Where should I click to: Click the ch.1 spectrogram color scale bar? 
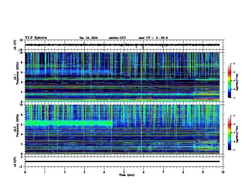(229, 81)
